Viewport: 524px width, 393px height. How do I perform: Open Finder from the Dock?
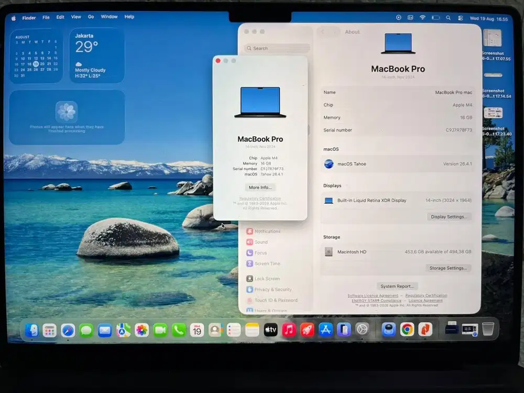point(32,330)
